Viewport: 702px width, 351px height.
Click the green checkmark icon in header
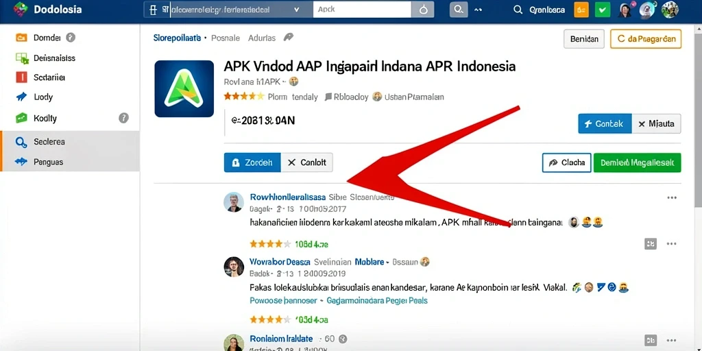click(x=603, y=10)
